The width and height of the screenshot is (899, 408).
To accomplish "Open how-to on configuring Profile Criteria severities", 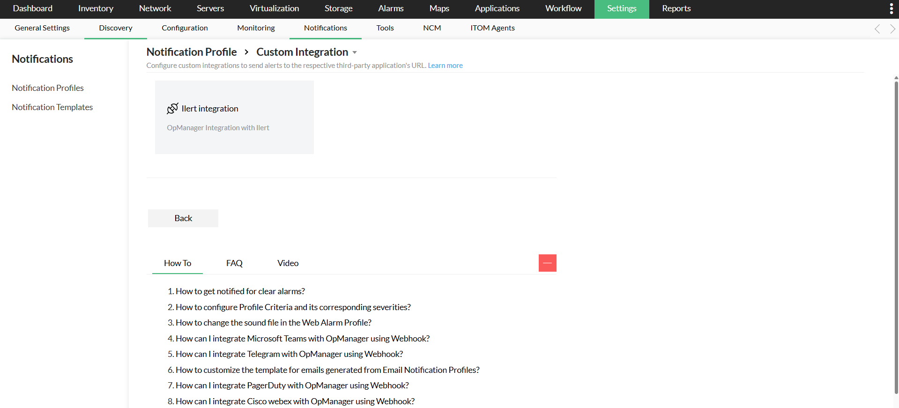I will pyautogui.click(x=293, y=307).
